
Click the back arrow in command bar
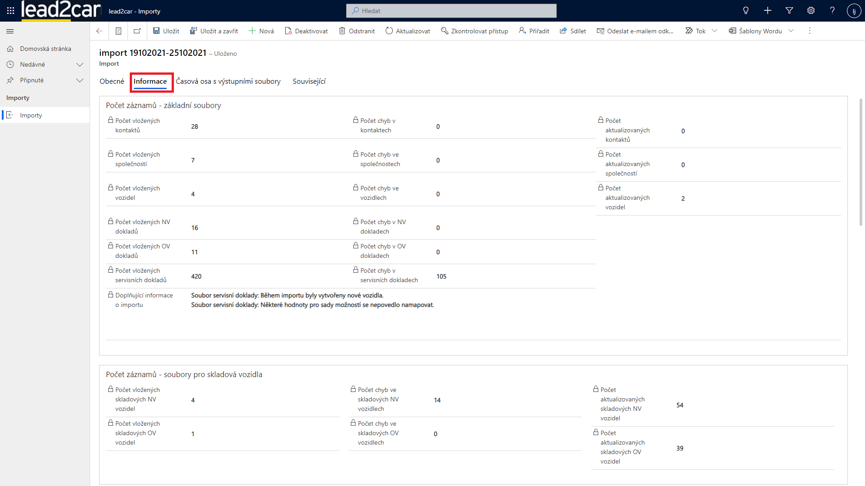100,31
